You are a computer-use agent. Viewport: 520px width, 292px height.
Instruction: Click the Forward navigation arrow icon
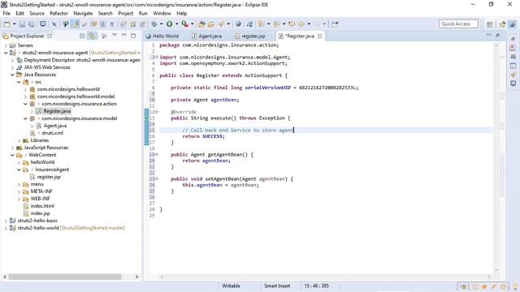317,24
